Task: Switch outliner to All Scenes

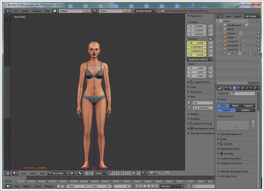Action: [x=250, y=16]
